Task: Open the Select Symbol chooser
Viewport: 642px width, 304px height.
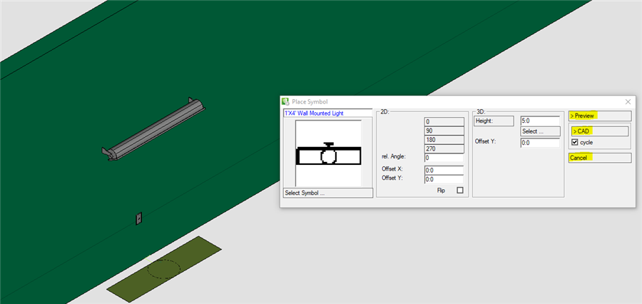Action: click(327, 193)
